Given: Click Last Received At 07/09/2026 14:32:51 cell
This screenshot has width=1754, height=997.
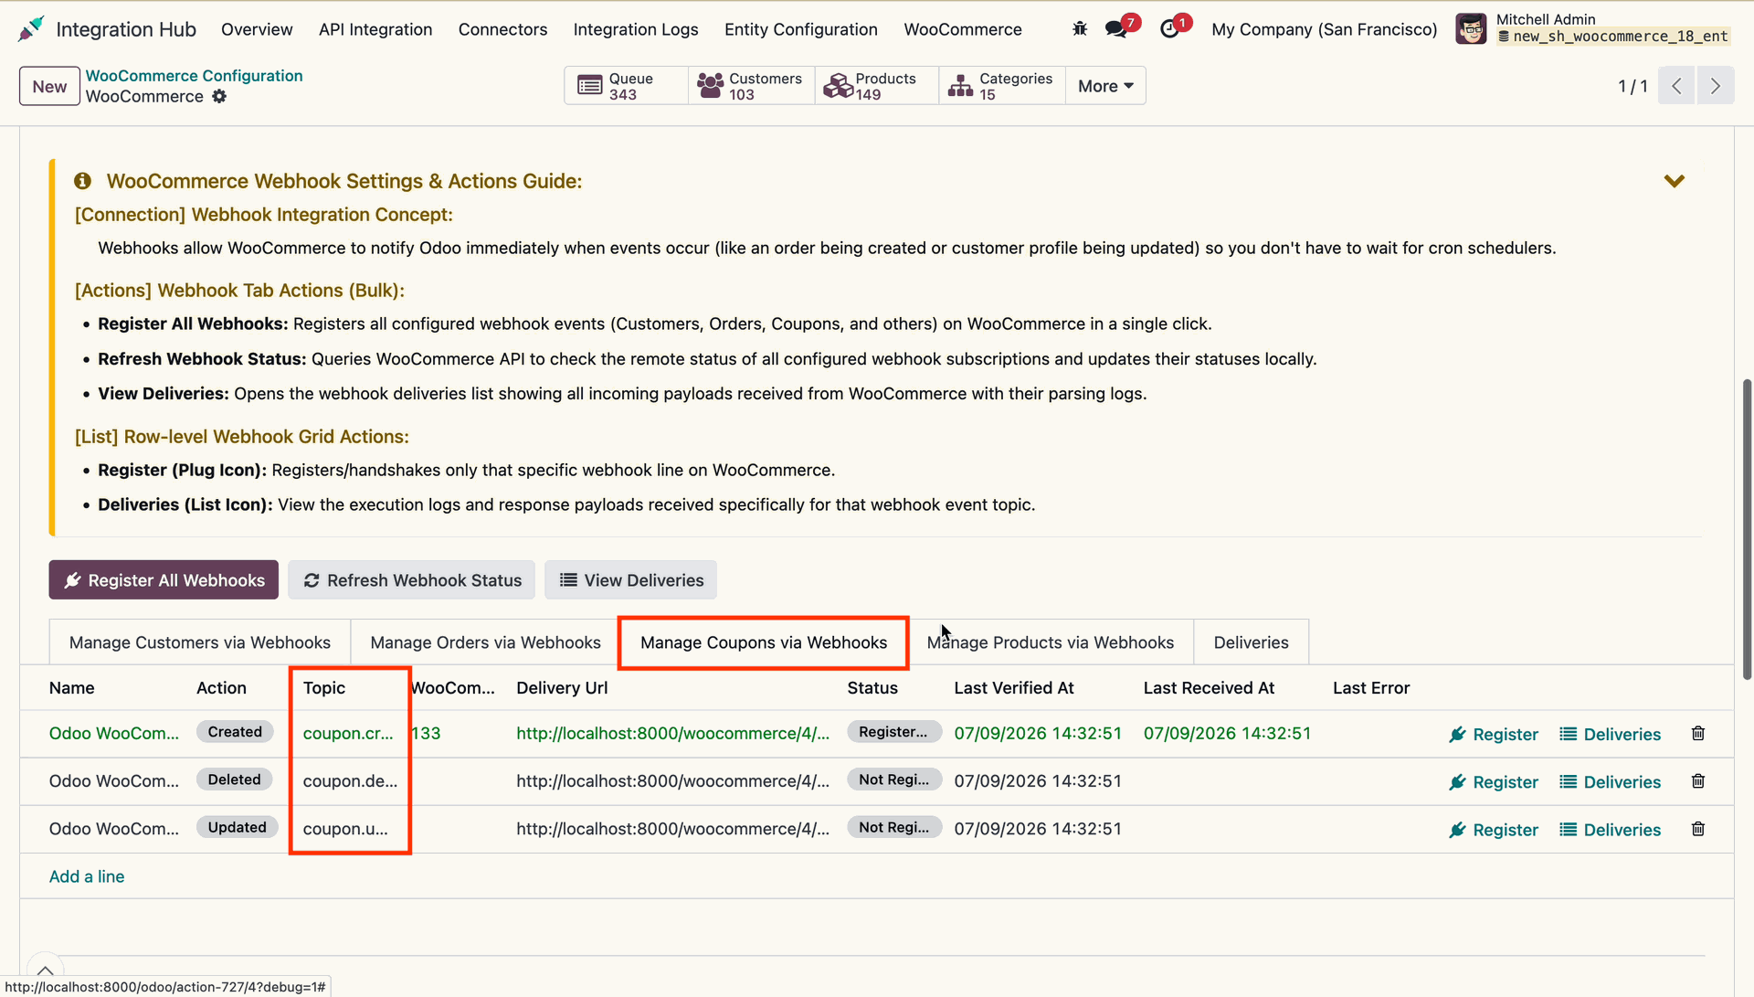Looking at the screenshot, I should pyautogui.click(x=1227, y=734).
